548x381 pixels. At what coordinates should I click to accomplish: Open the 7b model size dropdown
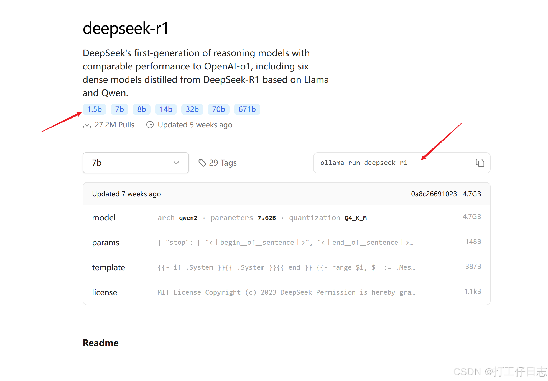136,163
